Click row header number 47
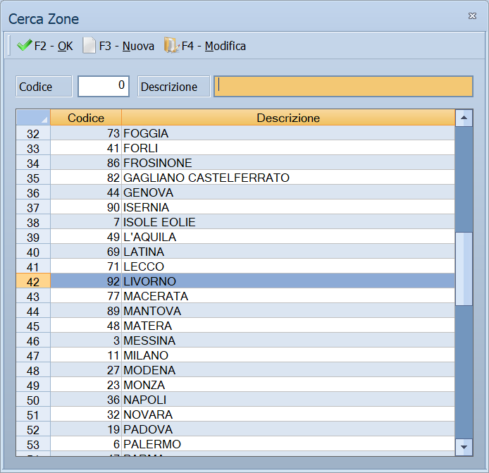 [x=33, y=355]
